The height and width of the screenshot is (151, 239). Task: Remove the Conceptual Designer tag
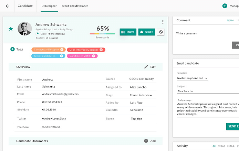point(62,50)
